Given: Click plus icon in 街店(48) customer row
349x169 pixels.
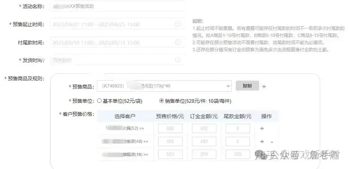Looking at the screenshot, I should click(x=262, y=142).
